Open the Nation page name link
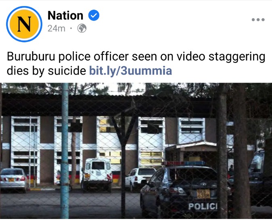Viewport: 272px width, 221px height. pyautogui.click(x=65, y=15)
